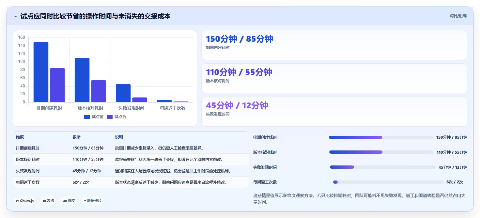Click the 失败发现时间 progress bar
Image resolution: width=480 pixels, height=218 pixels.
pyautogui.click(x=383, y=167)
